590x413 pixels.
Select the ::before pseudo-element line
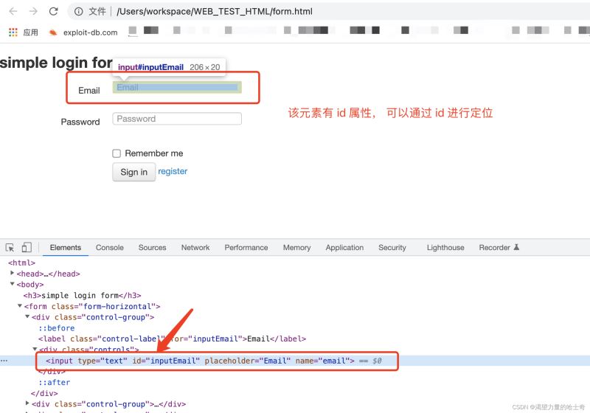57,328
